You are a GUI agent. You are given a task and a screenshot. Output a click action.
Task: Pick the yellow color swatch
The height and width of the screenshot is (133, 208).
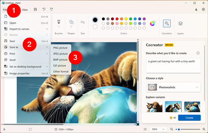[x=126, y=19]
